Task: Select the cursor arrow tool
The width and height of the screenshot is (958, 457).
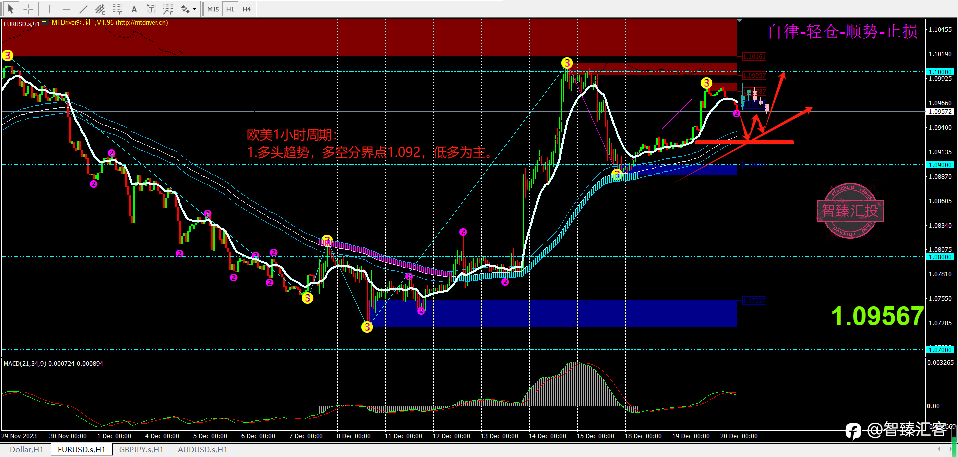Action: coord(11,9)
